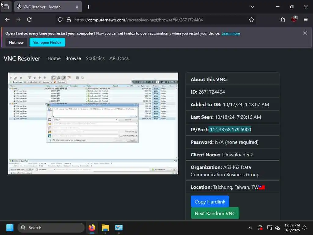
Task: Open the Firefox application menu
Action: tap(305, 20)
